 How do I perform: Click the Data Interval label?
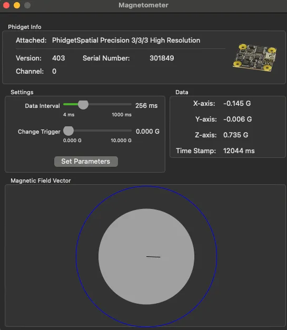[42, 106]
